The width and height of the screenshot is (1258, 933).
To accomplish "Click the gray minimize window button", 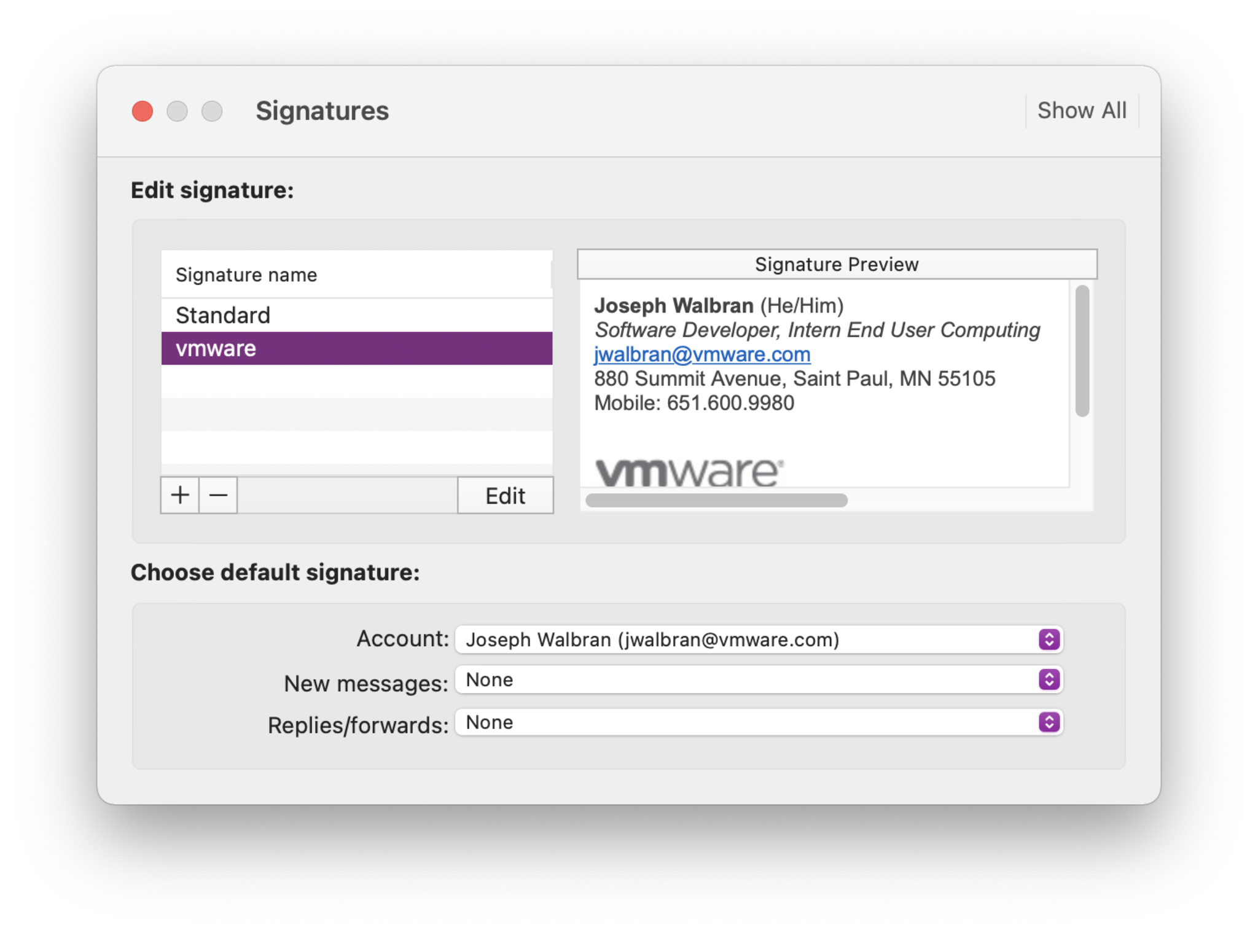I will click(178, 111).
